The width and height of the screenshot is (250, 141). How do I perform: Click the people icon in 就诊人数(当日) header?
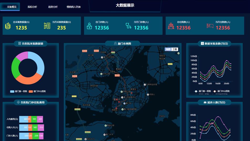(205, 102)
